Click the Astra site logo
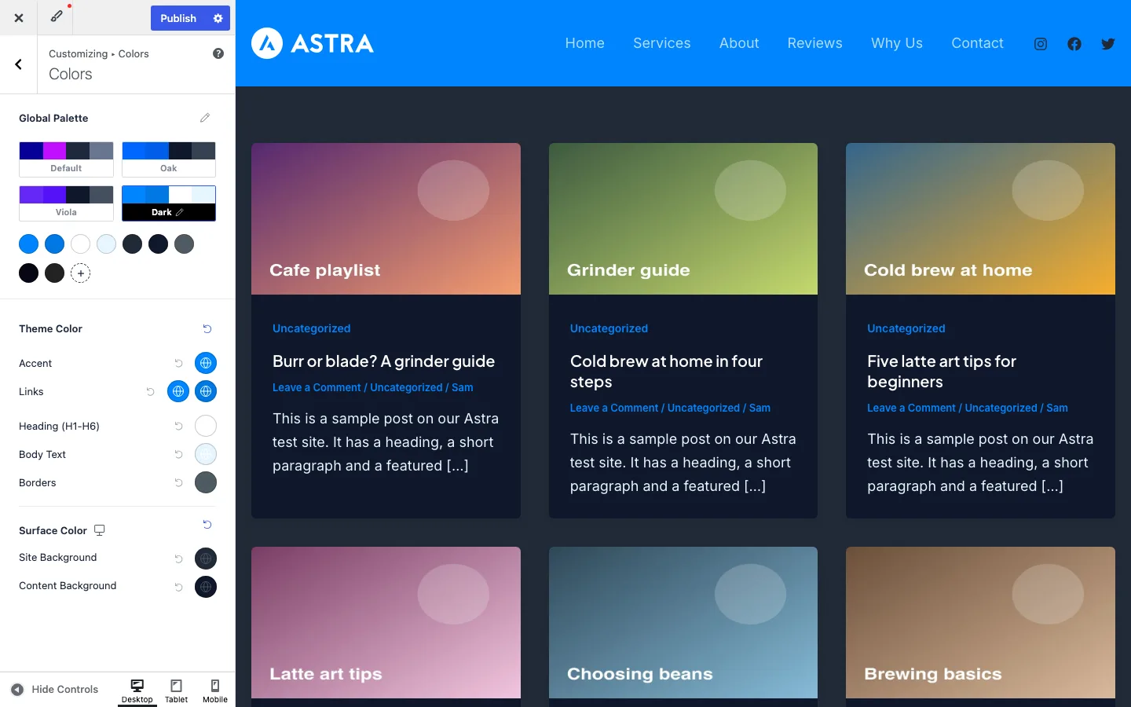1131x707 pixels. click(313, 43)
